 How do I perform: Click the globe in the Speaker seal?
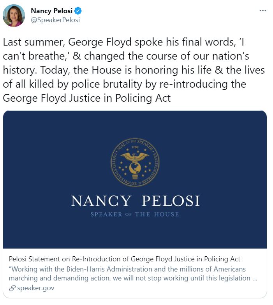135,168
